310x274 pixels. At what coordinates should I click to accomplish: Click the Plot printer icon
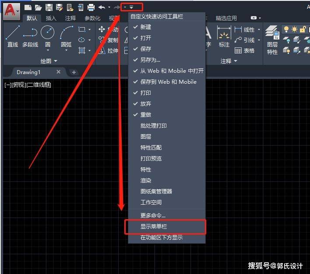[x=91, y=7]
